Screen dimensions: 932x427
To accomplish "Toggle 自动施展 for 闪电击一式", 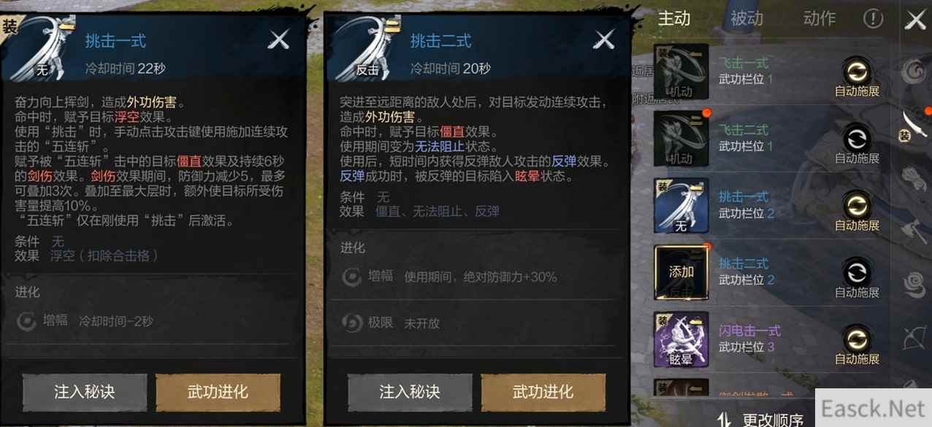I will point(857,345).
